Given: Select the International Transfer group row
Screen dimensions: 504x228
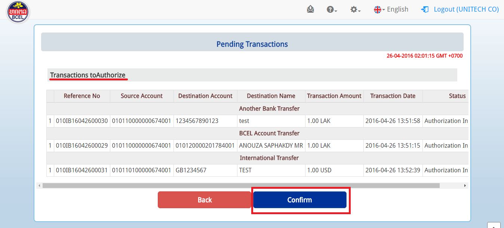Looking at the screenshot, I should click(258, 158).
